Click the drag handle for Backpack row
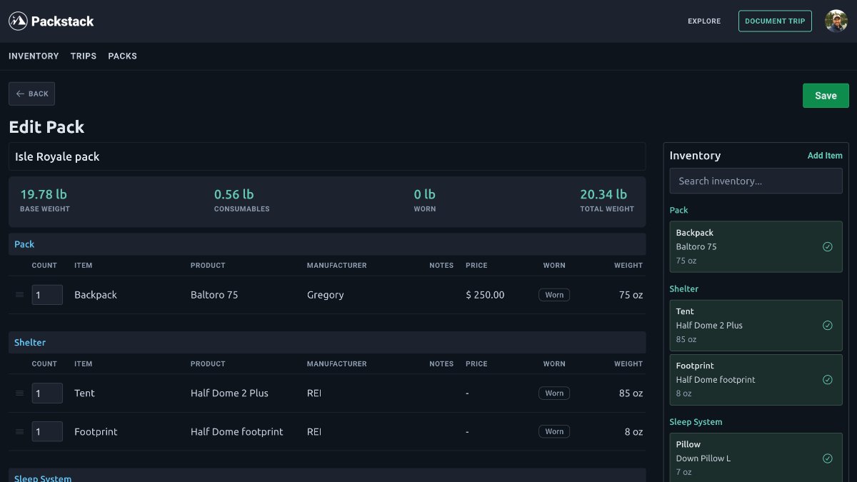The height and width of the screenshot is (482, 857). pyautogui.click(x=19, y=295)
